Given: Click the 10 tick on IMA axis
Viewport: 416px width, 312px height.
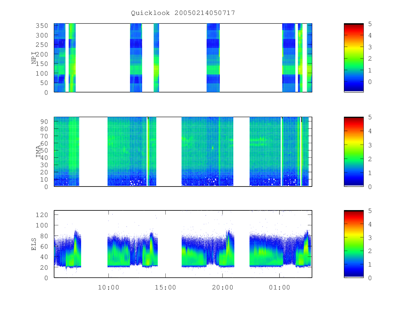Looking at the screenshot, I should click(x=44, y=179).
